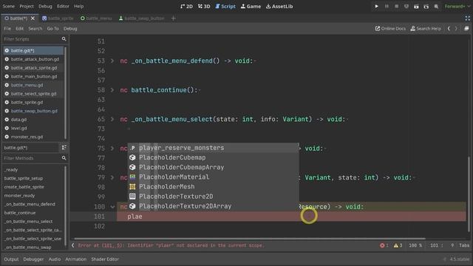
Task: Click the red error count indicator
Action: [x=384, y=245]
